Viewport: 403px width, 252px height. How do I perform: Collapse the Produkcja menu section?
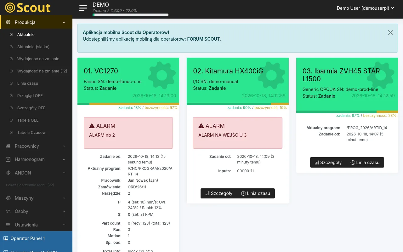(x=64, y=22)
